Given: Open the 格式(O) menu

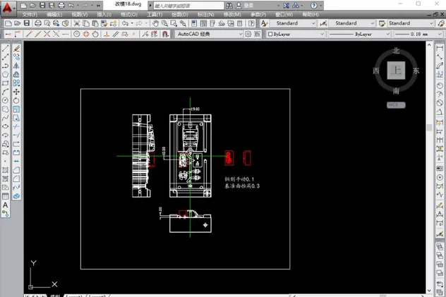Looking at the screenshot, I should [x=129, y=15].
